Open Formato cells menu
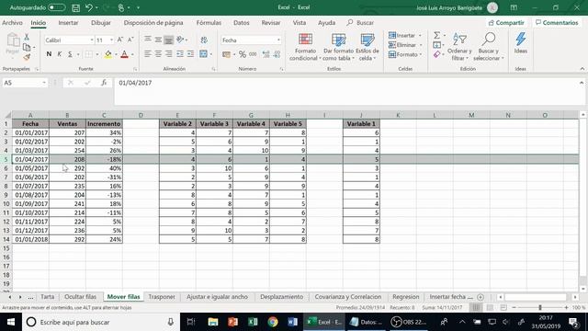 (405, 54)
